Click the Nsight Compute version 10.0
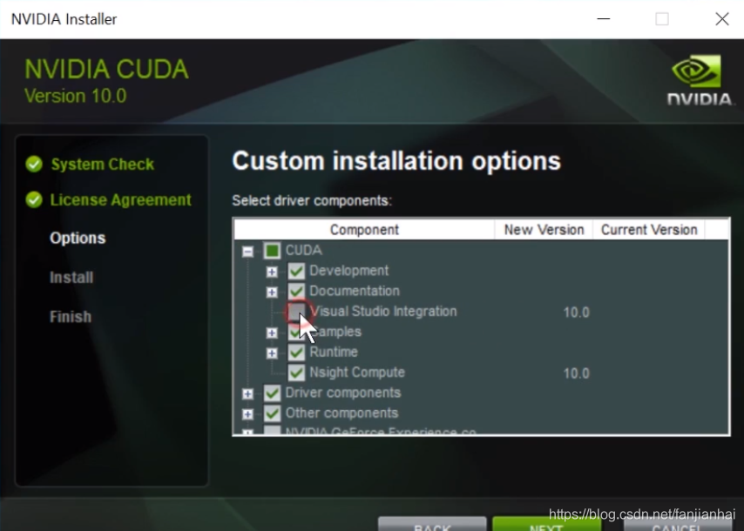The width and height of the screenshot is (744, 531). [576, 373]
